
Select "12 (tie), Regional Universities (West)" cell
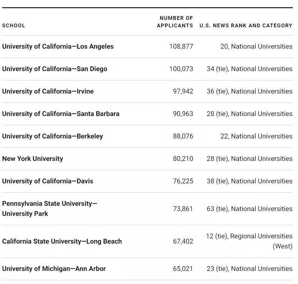[x=249, y=241]
